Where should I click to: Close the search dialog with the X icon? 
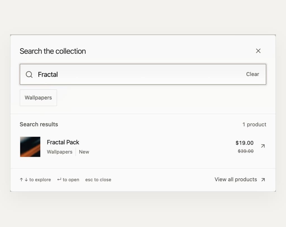coord(258,51)
